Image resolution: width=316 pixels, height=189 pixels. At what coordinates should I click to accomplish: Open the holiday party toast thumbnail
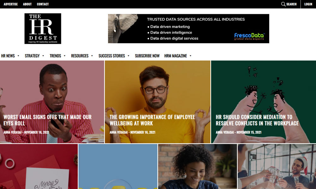click(277, 167)
